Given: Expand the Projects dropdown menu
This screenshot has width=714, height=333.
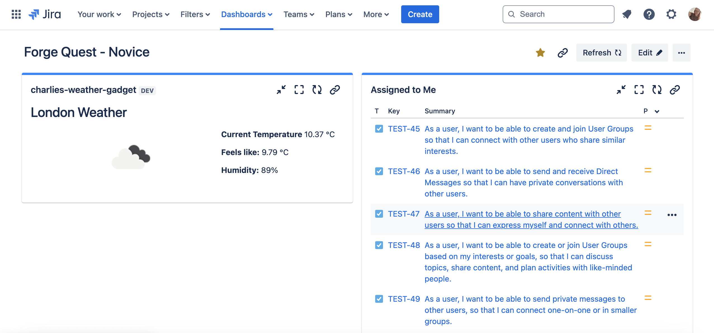Looking at the screenshot, I should tap(151, 14).
